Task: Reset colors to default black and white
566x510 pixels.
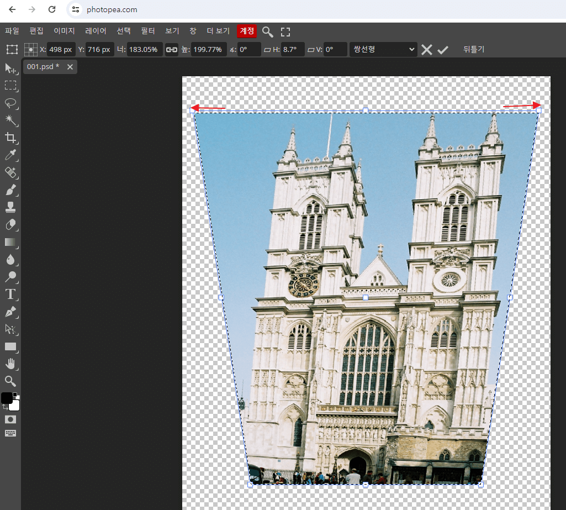Action: pyautogui.click(x=15, y=395)
